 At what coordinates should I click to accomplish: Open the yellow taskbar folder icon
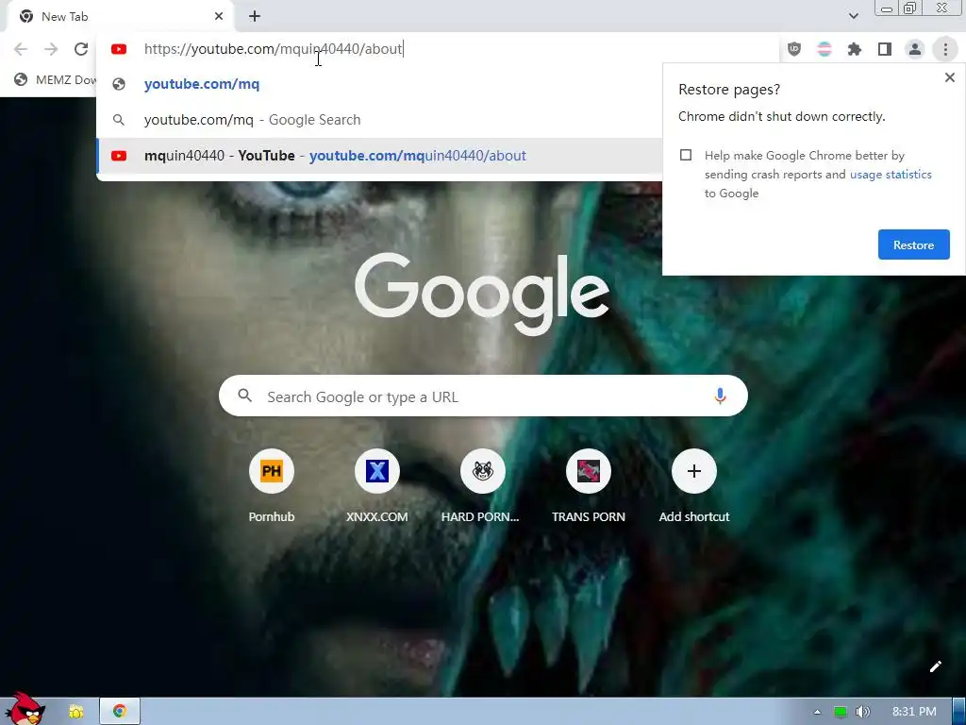(76, 712)
